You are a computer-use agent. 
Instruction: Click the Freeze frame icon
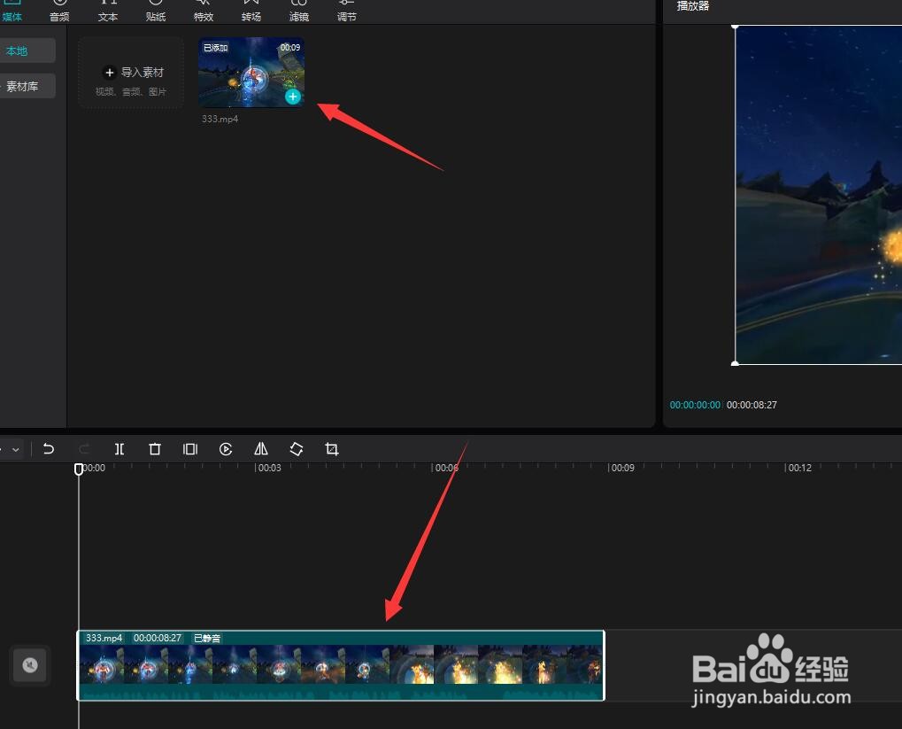tap(190, 449)
